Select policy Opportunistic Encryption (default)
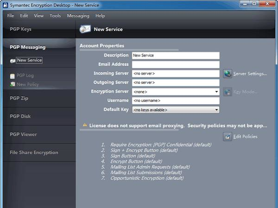The width and height of the screenshot is (278, 208). tap(147, 178)
